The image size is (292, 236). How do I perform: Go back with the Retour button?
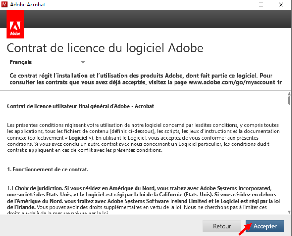(222, 226)
